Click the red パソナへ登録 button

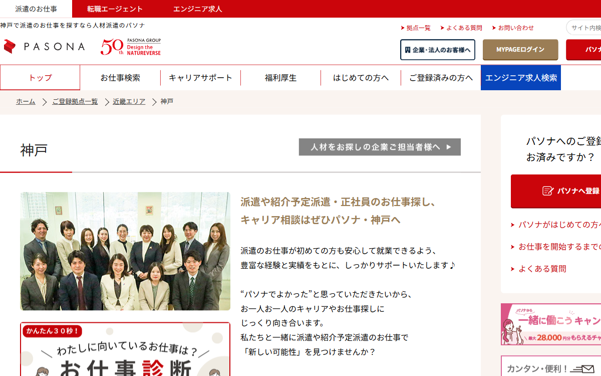point(556,191)
